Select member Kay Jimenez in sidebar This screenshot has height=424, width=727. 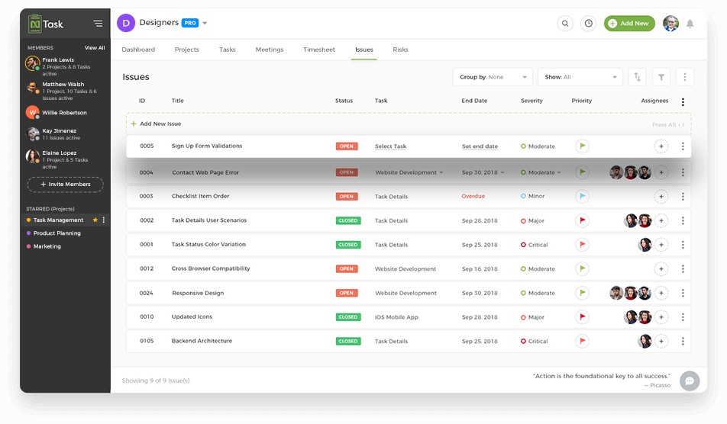[x=66, y=134]
